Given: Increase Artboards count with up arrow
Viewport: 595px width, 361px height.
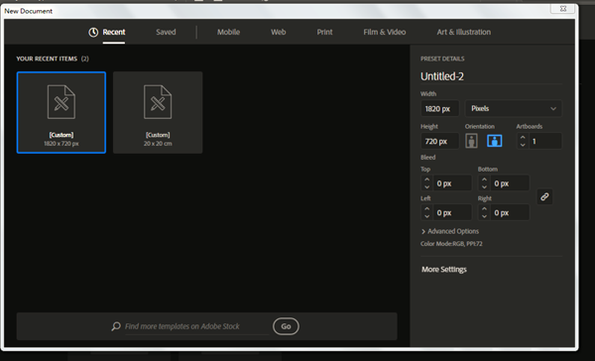Looking at the screenshot, I should [523, 138].
